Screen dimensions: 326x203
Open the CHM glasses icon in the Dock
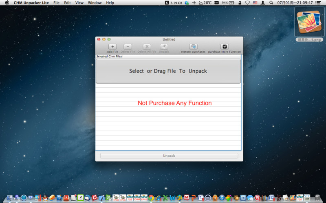[137, 198]
